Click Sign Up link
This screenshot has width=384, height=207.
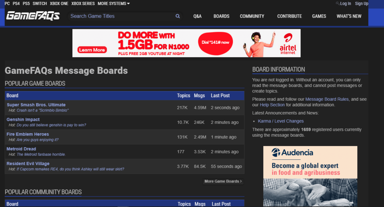pos(361,3)
